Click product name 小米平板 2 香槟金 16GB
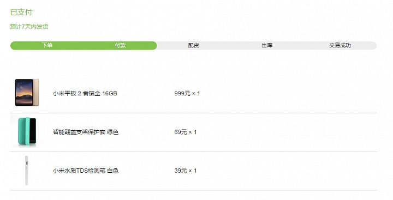This screenshot has width=393, height=200. (x=85, y=93)
